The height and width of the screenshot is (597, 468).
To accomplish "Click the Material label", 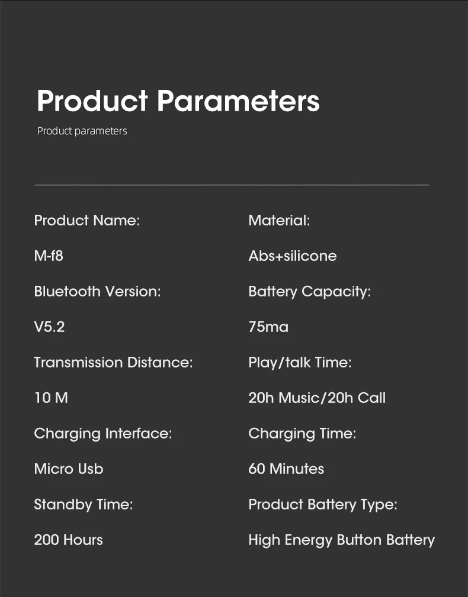I will pyautogui.click(x=280, y=221).
